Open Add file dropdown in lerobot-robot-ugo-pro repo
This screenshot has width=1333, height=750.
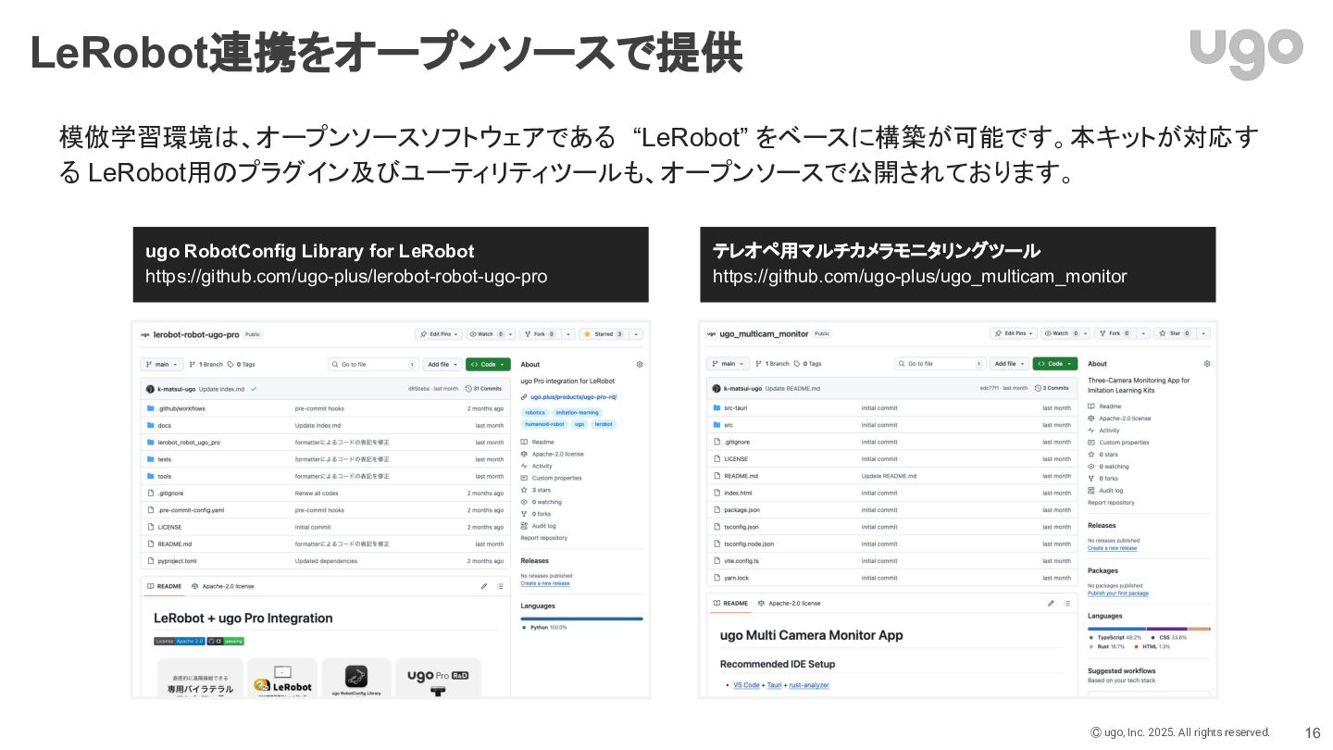coord(442,365)
